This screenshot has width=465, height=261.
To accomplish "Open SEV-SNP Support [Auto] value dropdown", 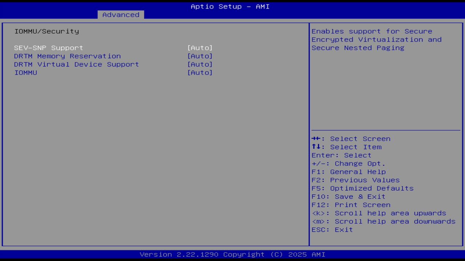I will click(x=200, y=48).
